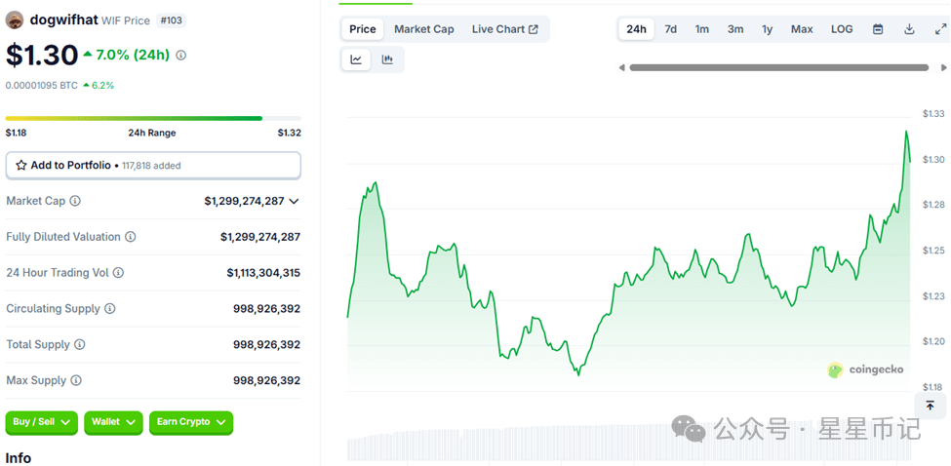Select the Price chart tab
The width and height of the screenshot is (951, 466).
(x=362, y=29)
